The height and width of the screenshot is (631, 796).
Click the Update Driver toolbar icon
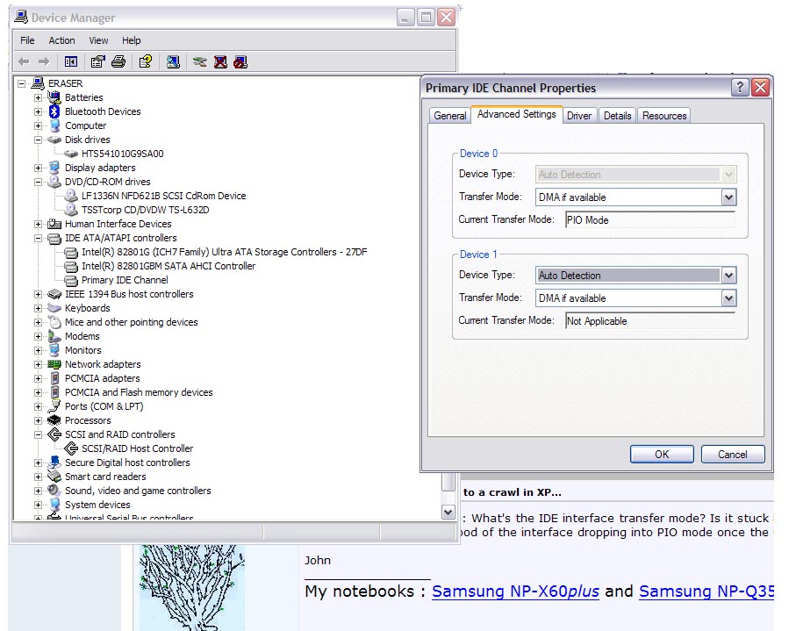tap(199, 62)
